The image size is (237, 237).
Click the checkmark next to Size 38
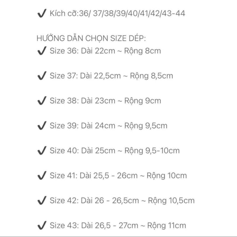pyautogui.click(x=42, y=100)
